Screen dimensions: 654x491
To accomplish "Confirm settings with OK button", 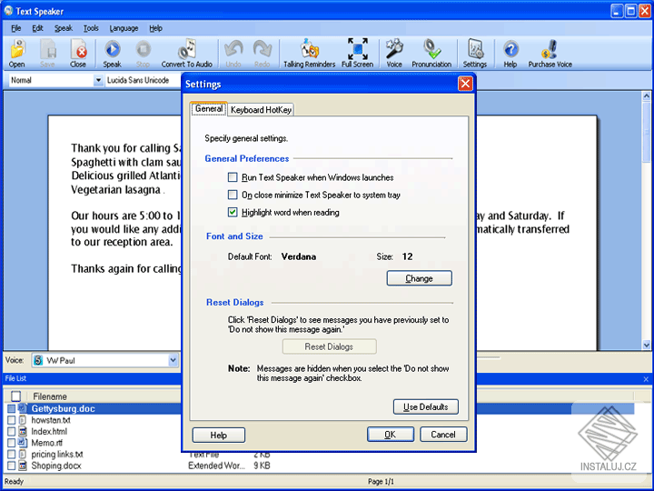I will (x=391, y=435).
